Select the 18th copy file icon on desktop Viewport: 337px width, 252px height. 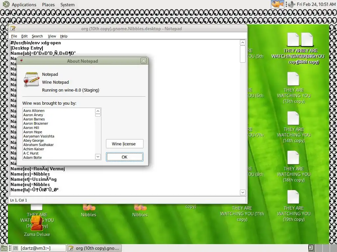coord(293,157)
